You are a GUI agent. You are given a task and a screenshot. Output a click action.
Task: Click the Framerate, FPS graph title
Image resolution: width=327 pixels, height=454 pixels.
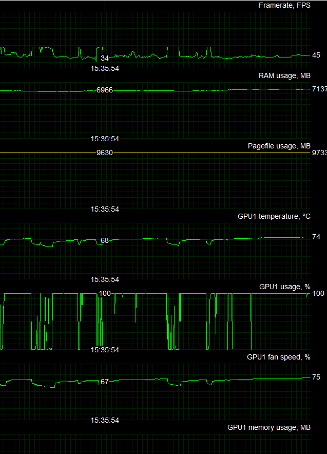[x=284, y=6]
